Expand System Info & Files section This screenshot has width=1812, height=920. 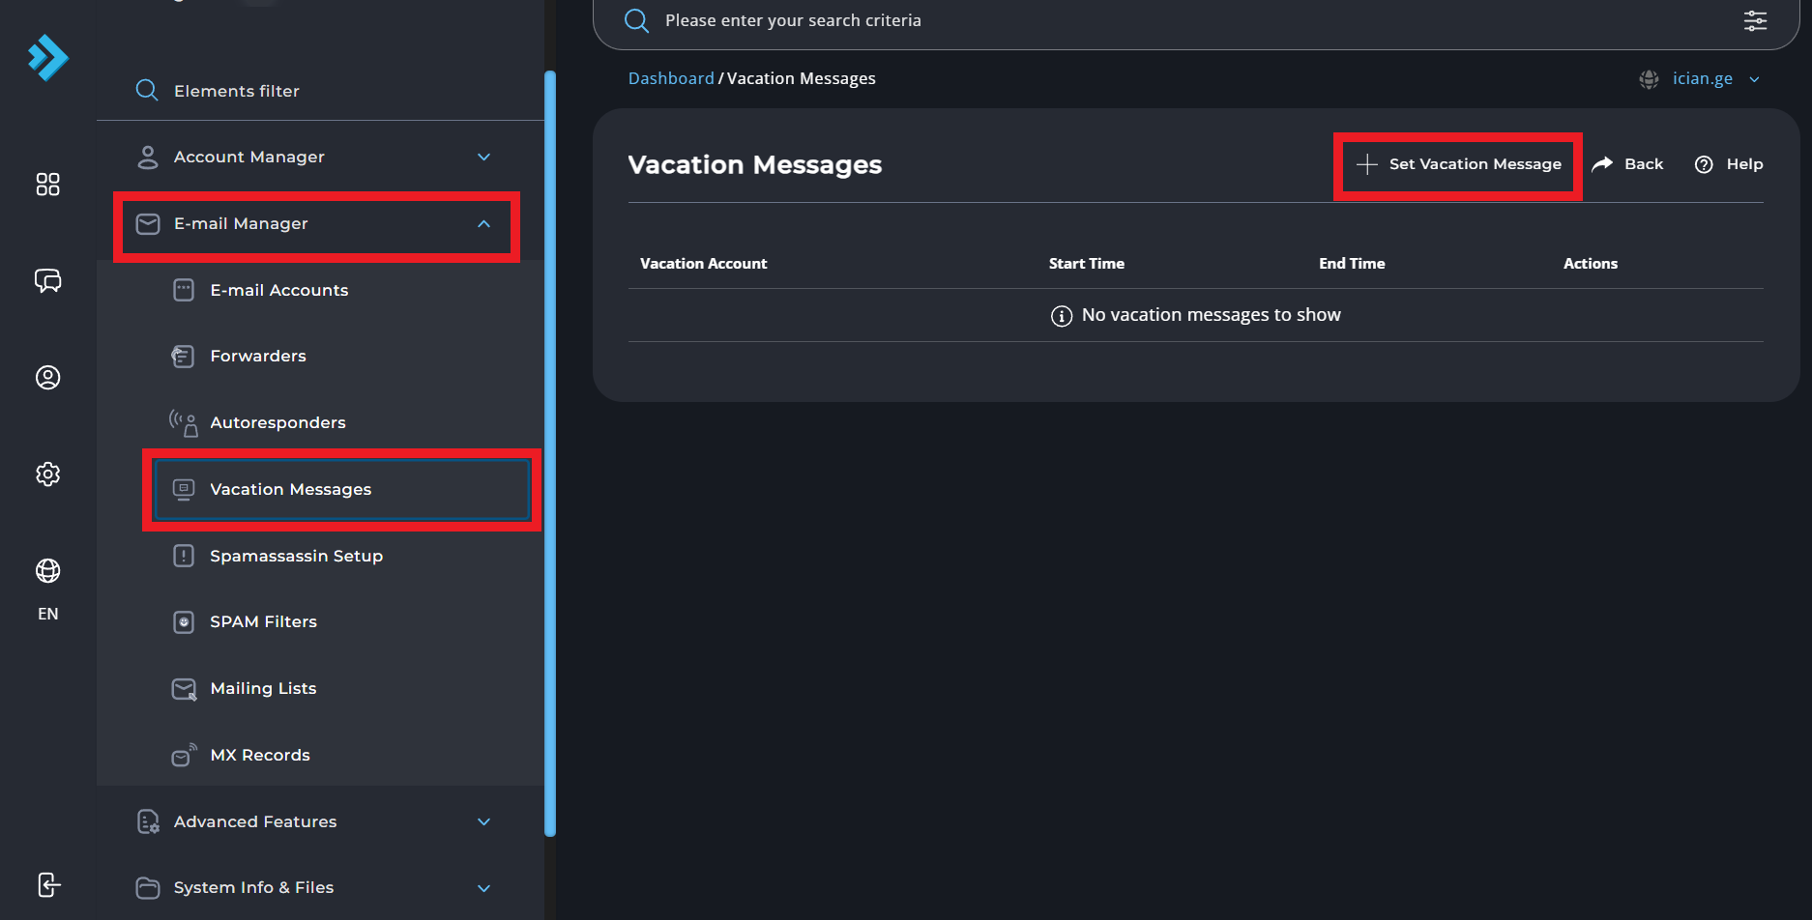pyautogui.click(x=483, y=887)
